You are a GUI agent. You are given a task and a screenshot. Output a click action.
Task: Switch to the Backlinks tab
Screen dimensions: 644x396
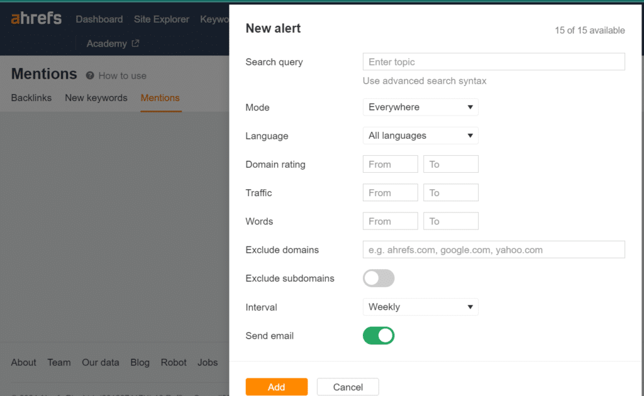click(x=31, y=97)
